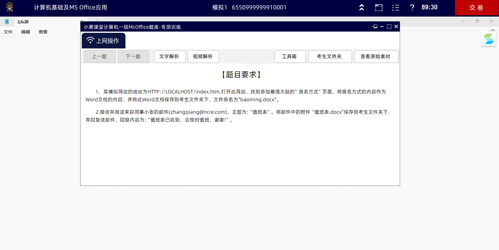Go to next question with 下一题
The width and height of the screenshot is (499, 250).
pyautogui.click(x=133, y=57)
